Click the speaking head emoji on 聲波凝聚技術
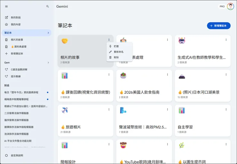The height and width of the screenshot is (164, 237). tap(123, 110)
